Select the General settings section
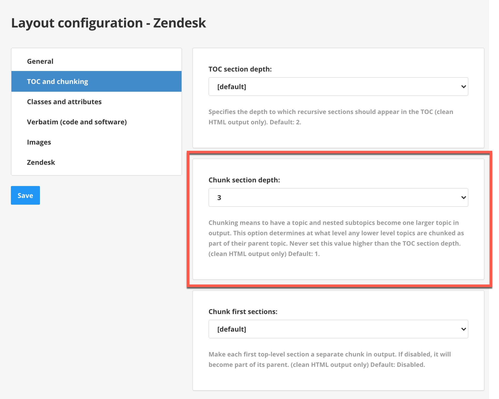This screenshot has height=399, width=499. point(40,61)
